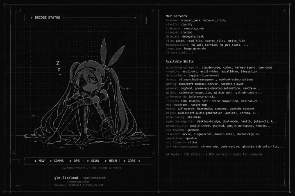The height and width of the screenshot is (196, 295).
Task: Click the diamond glyph before BRIDGE STATUS
Action: coord(32,18)
